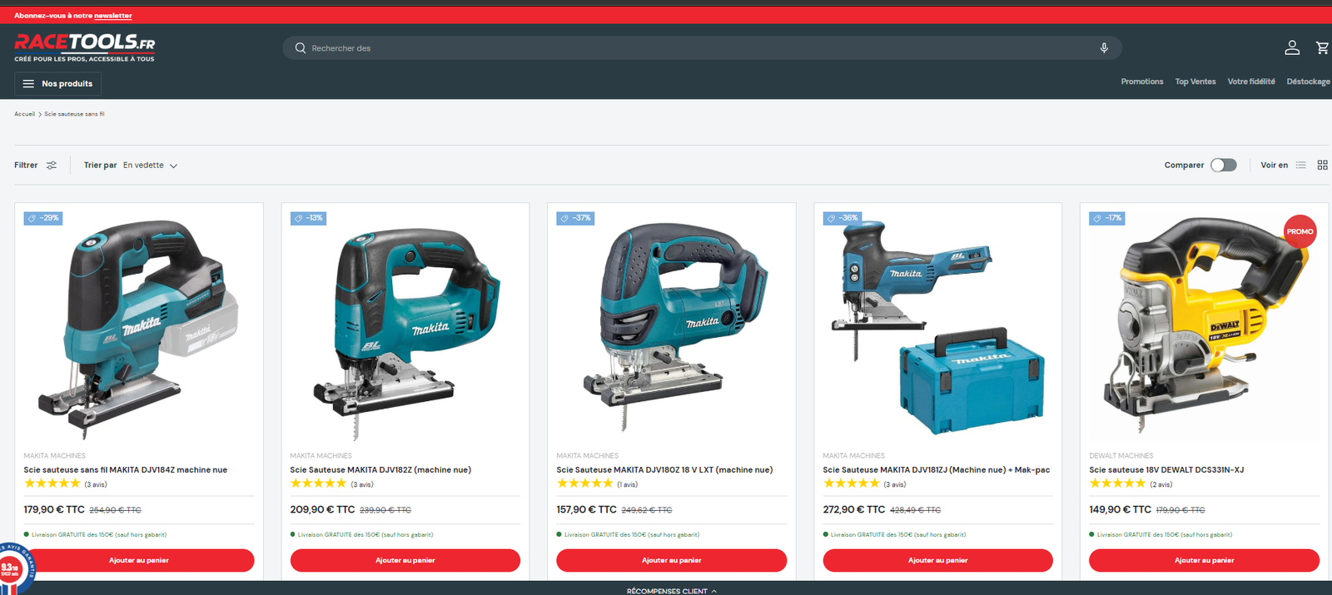Activate voice search microphone icon
Viewport: 1332px width, 595px height.
pos(1104,48)
